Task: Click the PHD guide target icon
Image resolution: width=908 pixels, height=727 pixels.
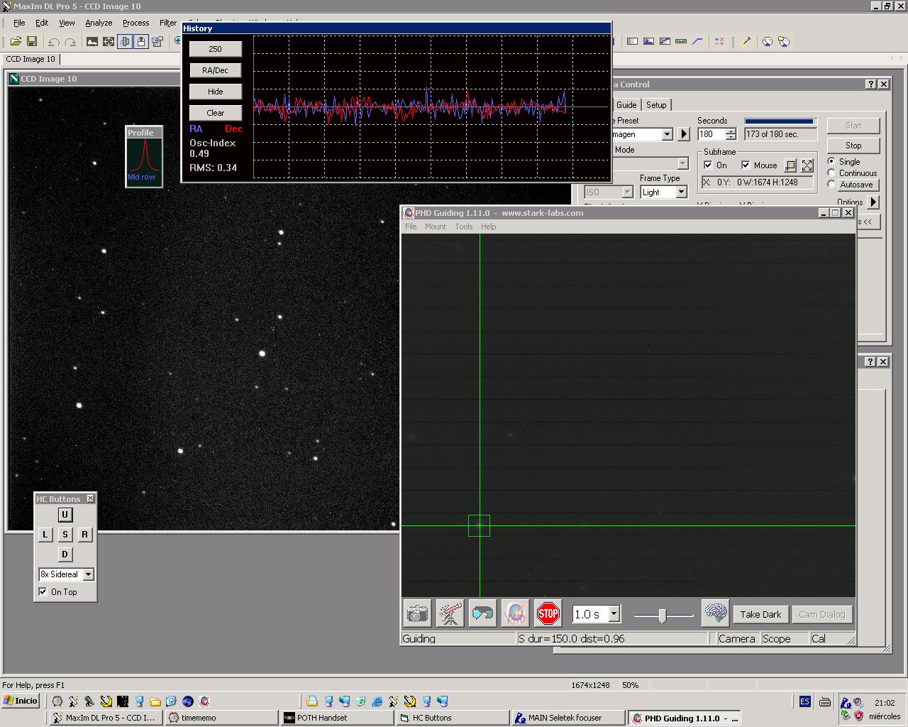Action: pyautogui.click(x=515, y=613)
